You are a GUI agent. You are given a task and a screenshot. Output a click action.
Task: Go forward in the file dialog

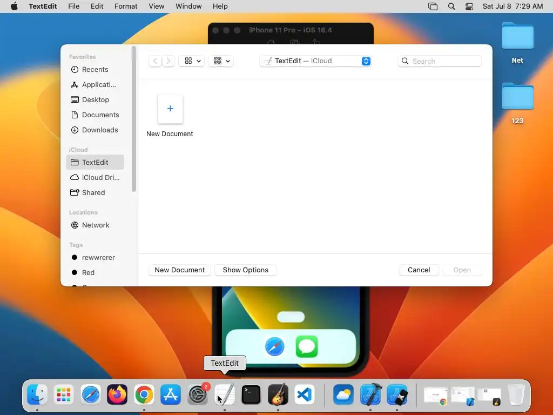[168, 61]
